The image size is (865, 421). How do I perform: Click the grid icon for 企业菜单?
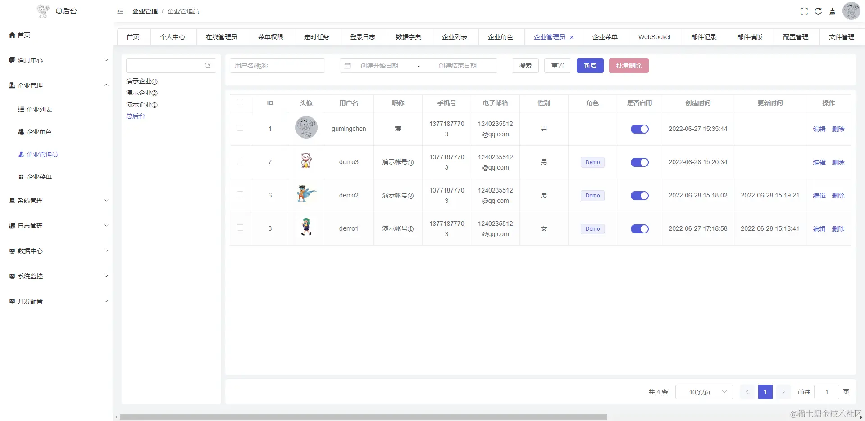point(21,177)
